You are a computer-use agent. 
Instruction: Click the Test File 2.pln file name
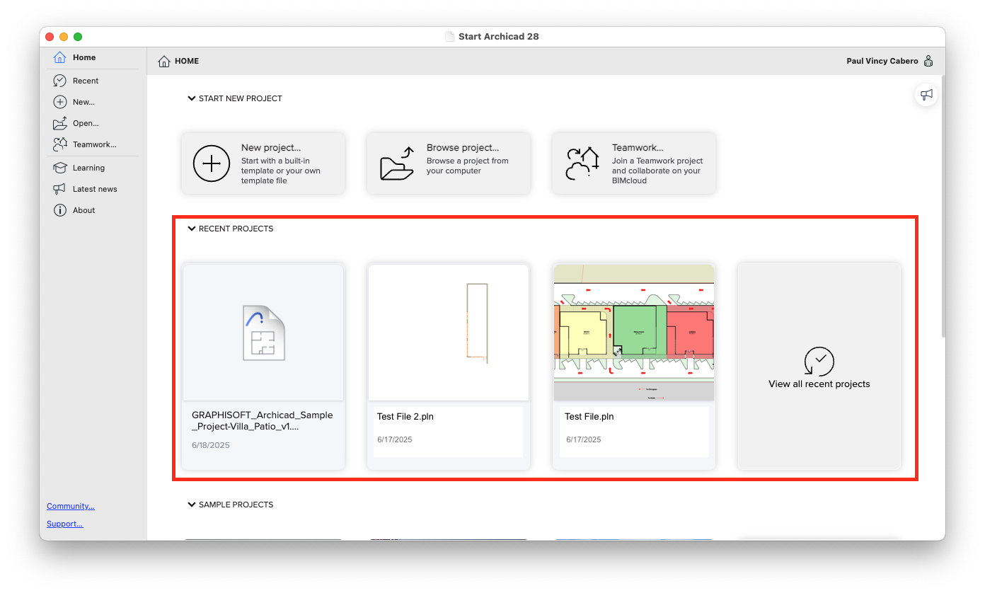(x=405, y=417)
